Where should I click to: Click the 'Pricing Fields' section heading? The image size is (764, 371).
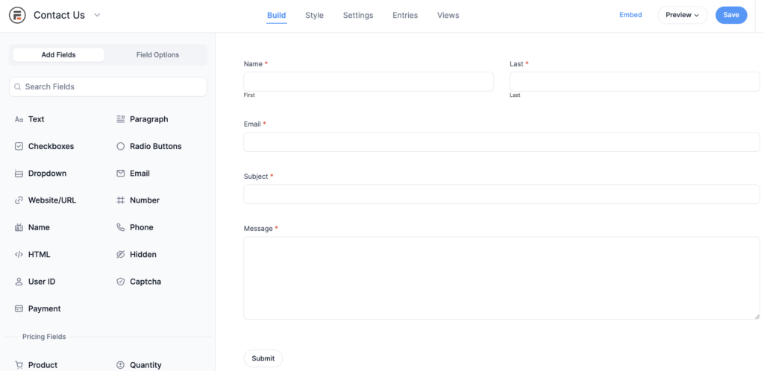pos(44,337)
